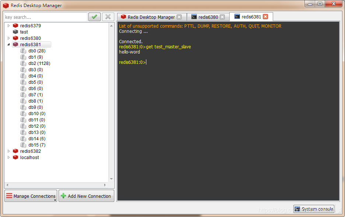Viewport: 345px width, 217px height.
Task: Click inside the key search field
Action: click(x=46, y=17)
